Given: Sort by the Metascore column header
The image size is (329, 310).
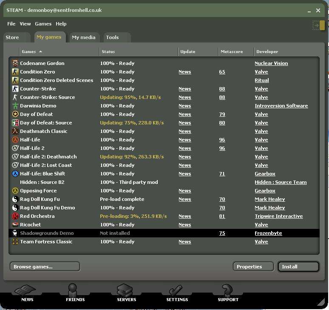Looking at the screenshot, I should point(232,52).
